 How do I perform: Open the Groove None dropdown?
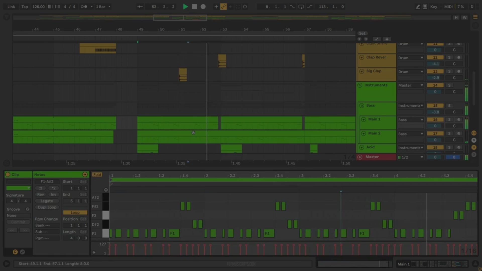(18, 216)
